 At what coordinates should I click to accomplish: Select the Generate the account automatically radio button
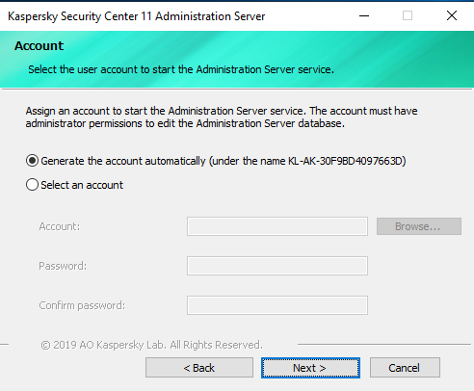(x=32, y=161)
